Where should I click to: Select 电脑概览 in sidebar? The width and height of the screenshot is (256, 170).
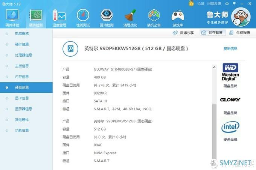pos(21,34)
